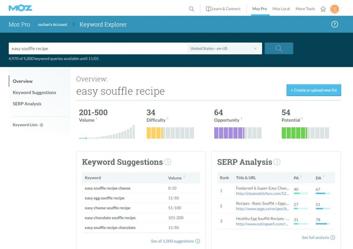Select keyword easy chocolate souffle recipe
The image size is (353, 249).
[110, 218]
